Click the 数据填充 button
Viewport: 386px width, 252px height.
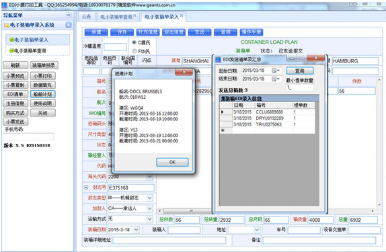click(x=43, y=85)
